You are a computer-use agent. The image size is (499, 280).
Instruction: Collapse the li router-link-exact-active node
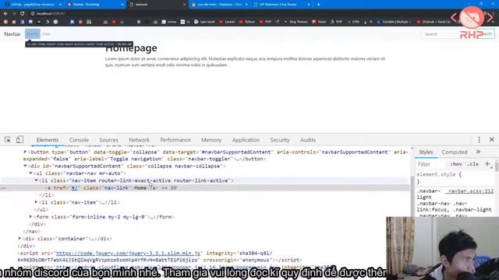(x=36, y=180)
